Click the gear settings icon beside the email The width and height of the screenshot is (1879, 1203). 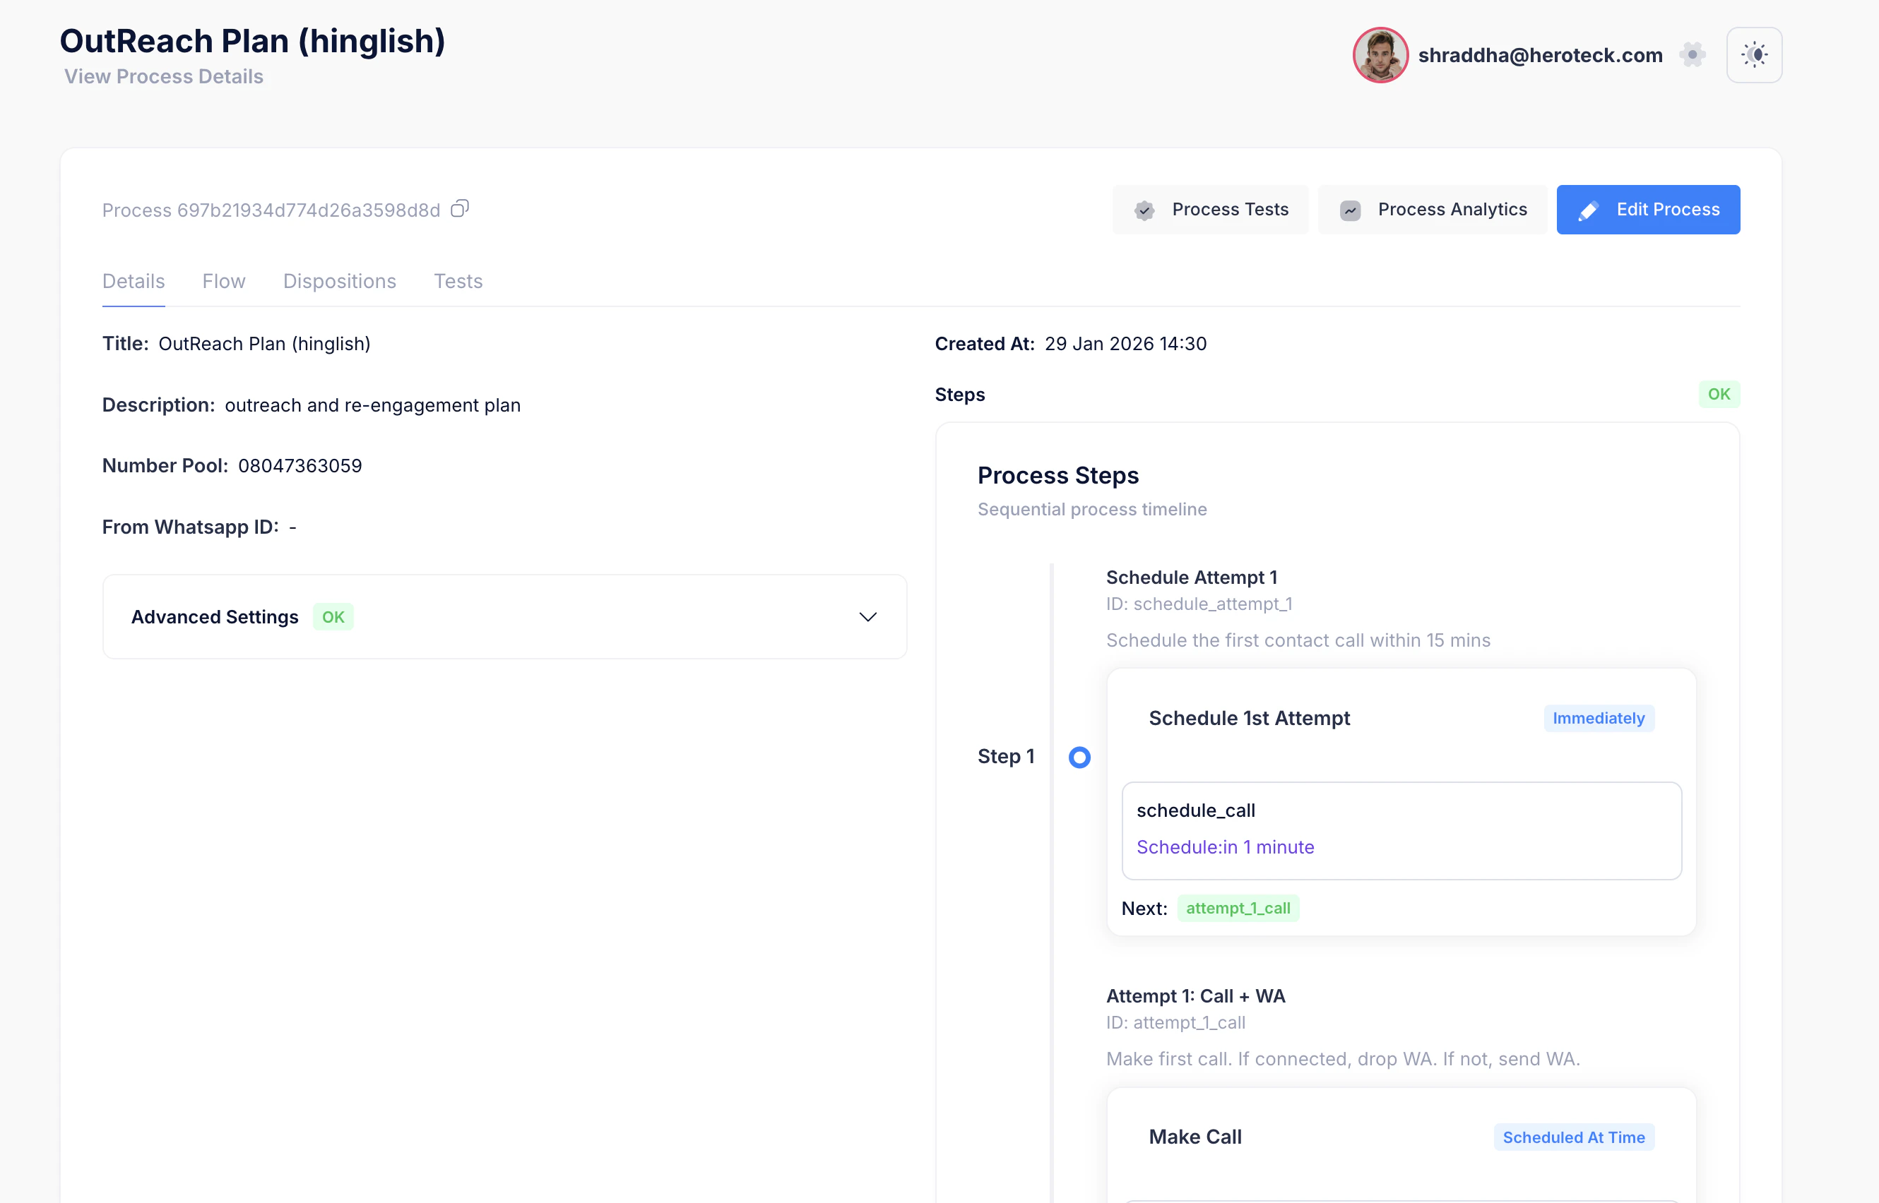click(x=1693, y=54)
